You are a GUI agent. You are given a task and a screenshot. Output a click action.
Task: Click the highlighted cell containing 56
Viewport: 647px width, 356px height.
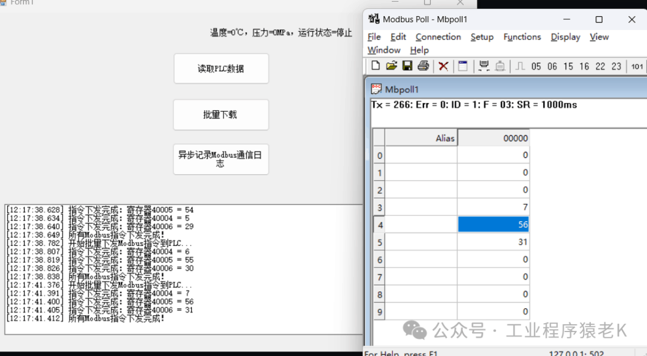click(493, 224)
